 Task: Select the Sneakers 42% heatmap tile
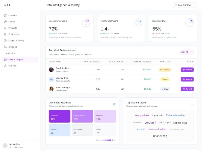coord(59,116)
